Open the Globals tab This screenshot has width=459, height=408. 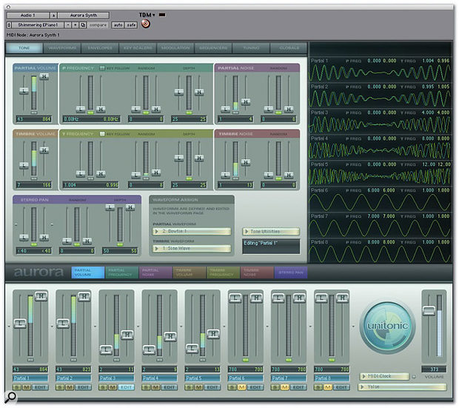click(289, 48)
